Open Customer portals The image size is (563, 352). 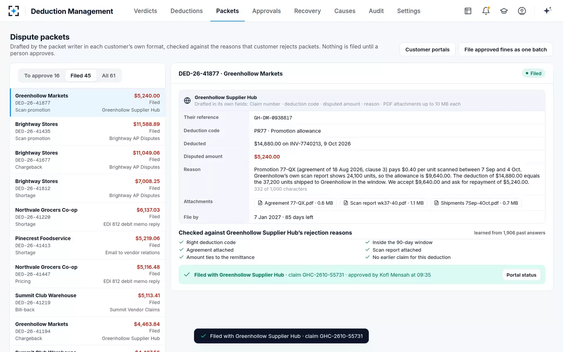427,50
